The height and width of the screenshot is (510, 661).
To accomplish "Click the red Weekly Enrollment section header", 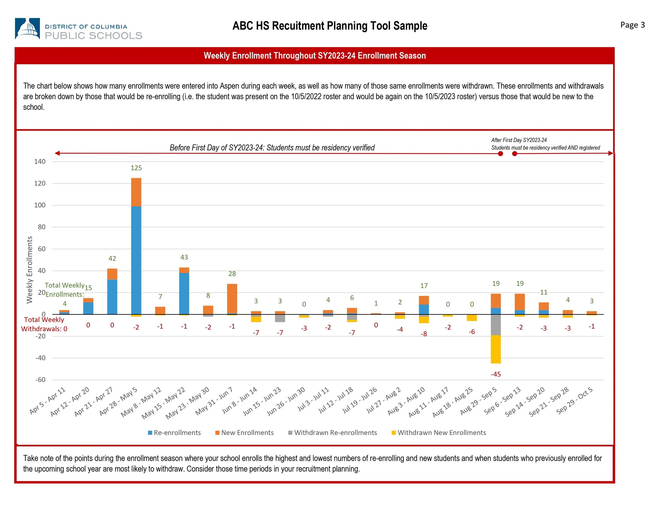I will point(314,56).
